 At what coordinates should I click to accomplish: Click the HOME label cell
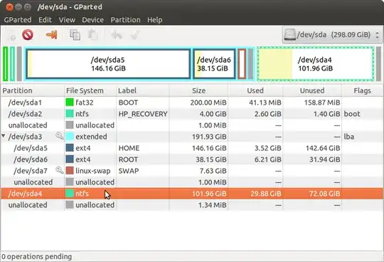[129, 148]
